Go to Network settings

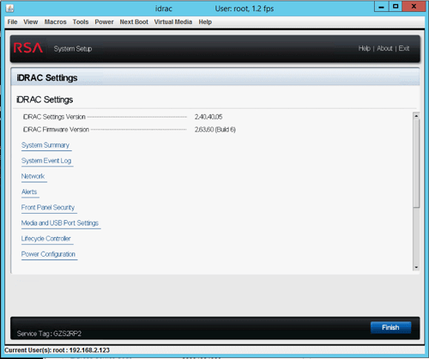(x=33, y=176)
